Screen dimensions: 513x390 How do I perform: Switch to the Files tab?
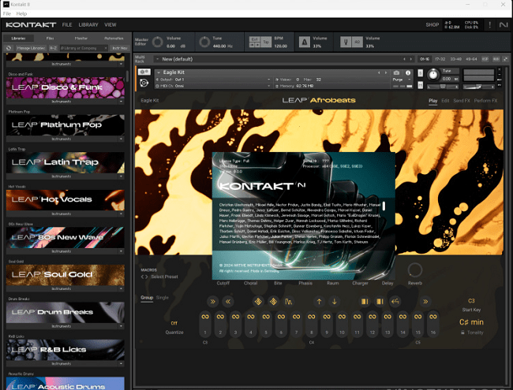[x=50, y=38]
